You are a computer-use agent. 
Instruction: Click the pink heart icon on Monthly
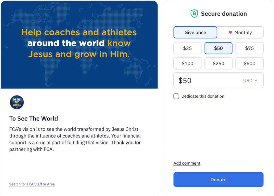(x=230, y=32)
